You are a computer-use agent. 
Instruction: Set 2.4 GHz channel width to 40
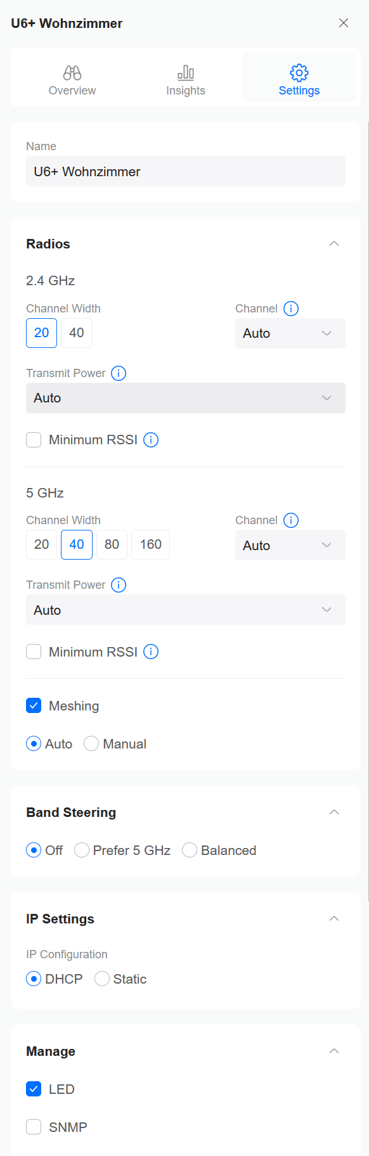click(77, 333)
